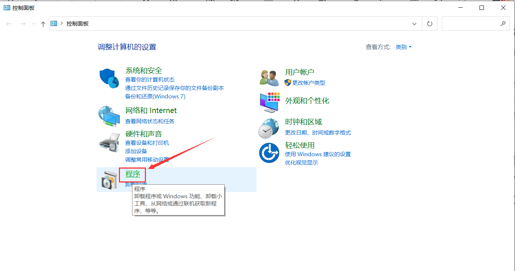Viewport: 515px width, 271px height.
Task: Click 更改日期、时间或数字格式 link
Action: [x=318, y=132]
